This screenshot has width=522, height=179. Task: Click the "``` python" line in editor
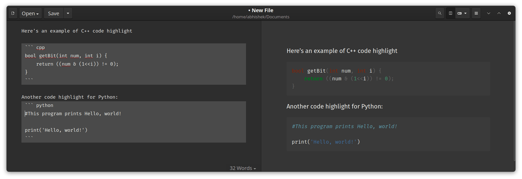pyautogui.click(x=39, y=105)
